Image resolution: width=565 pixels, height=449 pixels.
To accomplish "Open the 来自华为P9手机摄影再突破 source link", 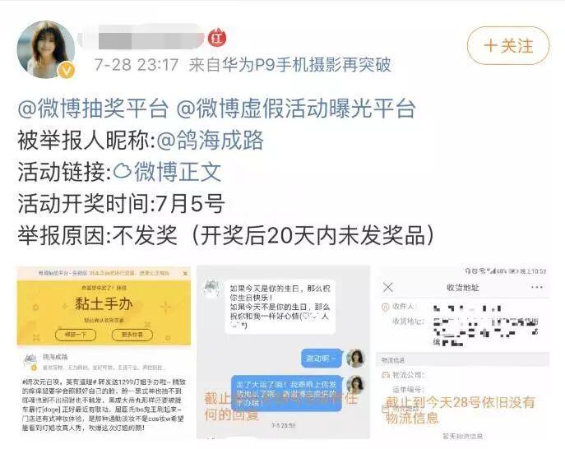I will (x=289, y=65).
